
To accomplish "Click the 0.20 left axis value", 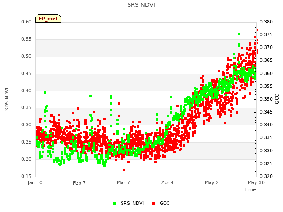I will coord(27,159).
